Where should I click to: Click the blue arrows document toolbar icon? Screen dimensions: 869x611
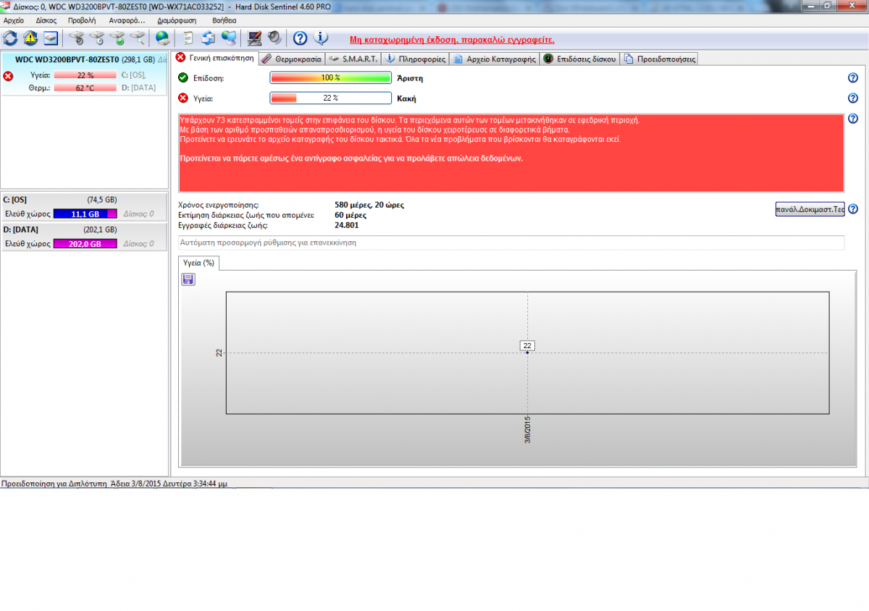point(209,38)
